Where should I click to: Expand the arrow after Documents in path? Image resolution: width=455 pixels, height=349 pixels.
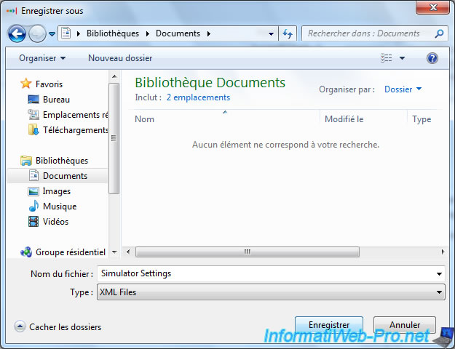point(209,34)
